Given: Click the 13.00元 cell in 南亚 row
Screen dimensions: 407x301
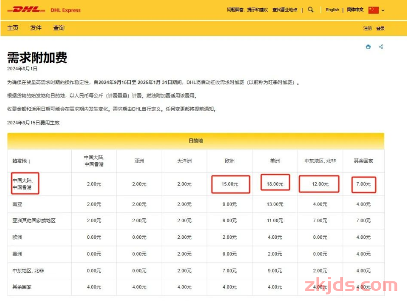Looking at the screenshot, I should pyautogui.click(x=275, y=205).
